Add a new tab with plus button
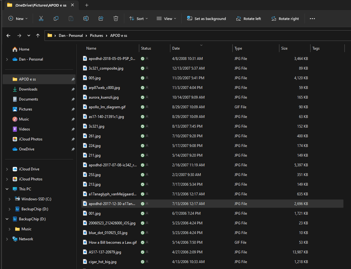Screen dimensions: 351x269 (87, 5)
